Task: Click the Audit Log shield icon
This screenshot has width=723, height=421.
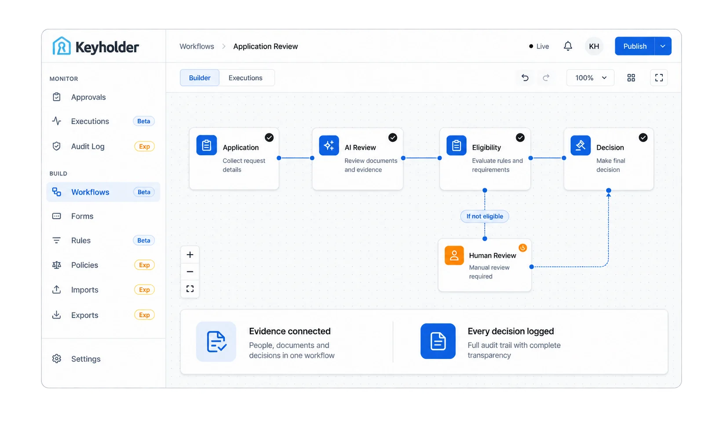Action: (x=57, y=146)
